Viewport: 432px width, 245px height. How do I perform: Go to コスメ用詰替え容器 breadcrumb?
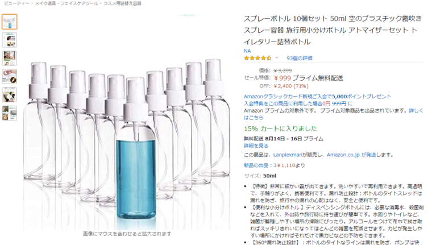click(122, 3)
